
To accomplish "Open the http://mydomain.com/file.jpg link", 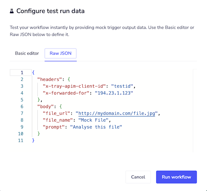I will point(118,113).
